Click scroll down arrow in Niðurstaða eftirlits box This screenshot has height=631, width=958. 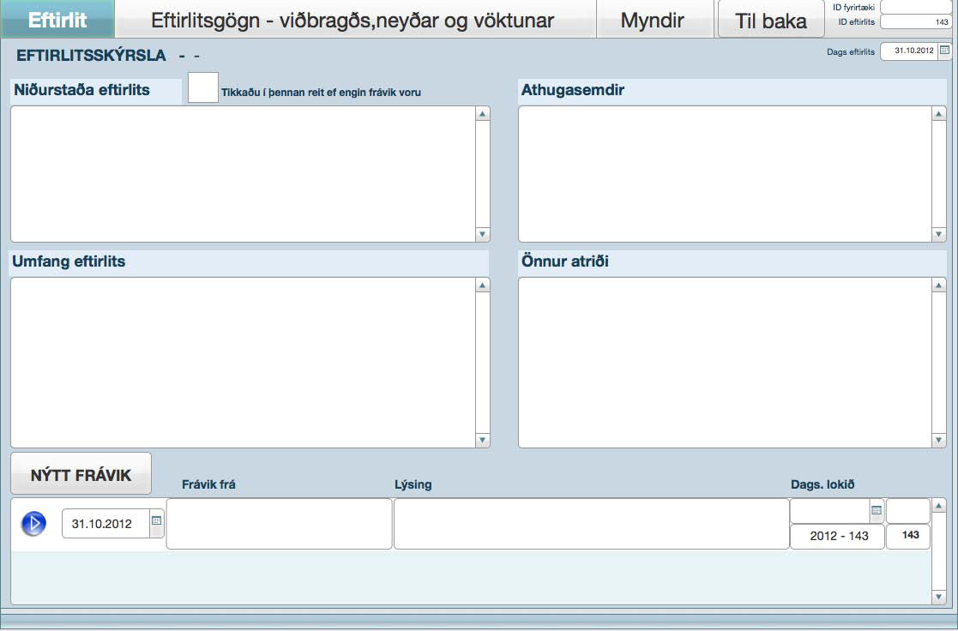(483, 234)
